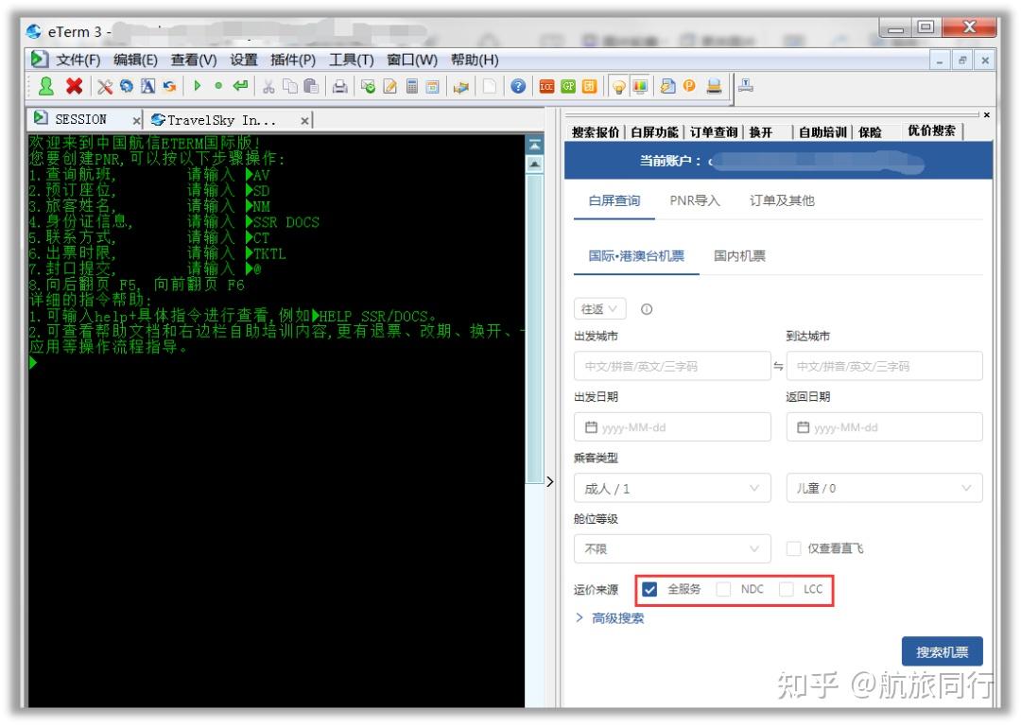Open Help with the question mark icon

[x=518, y=86]
